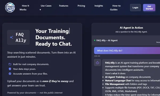Click the checkmark icon for accurate answers

point(10,74)
